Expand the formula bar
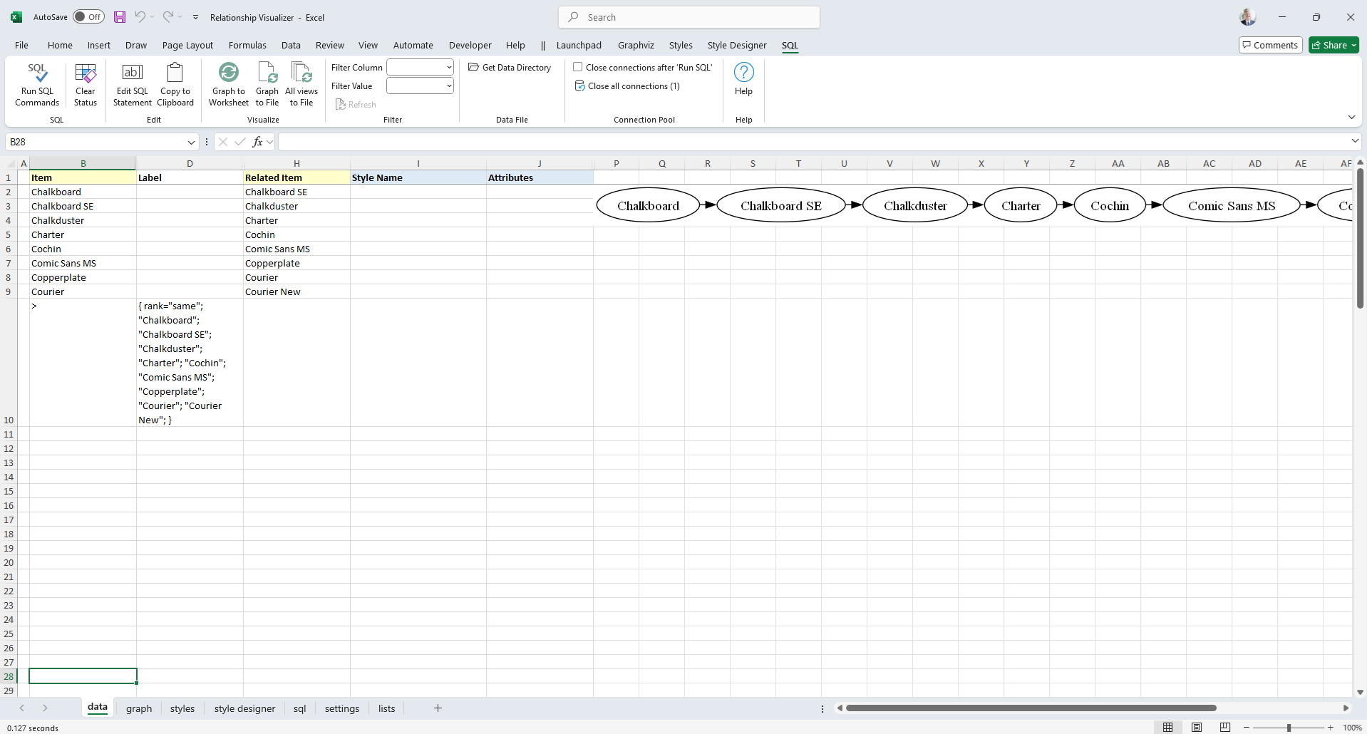 (1355, 141)
